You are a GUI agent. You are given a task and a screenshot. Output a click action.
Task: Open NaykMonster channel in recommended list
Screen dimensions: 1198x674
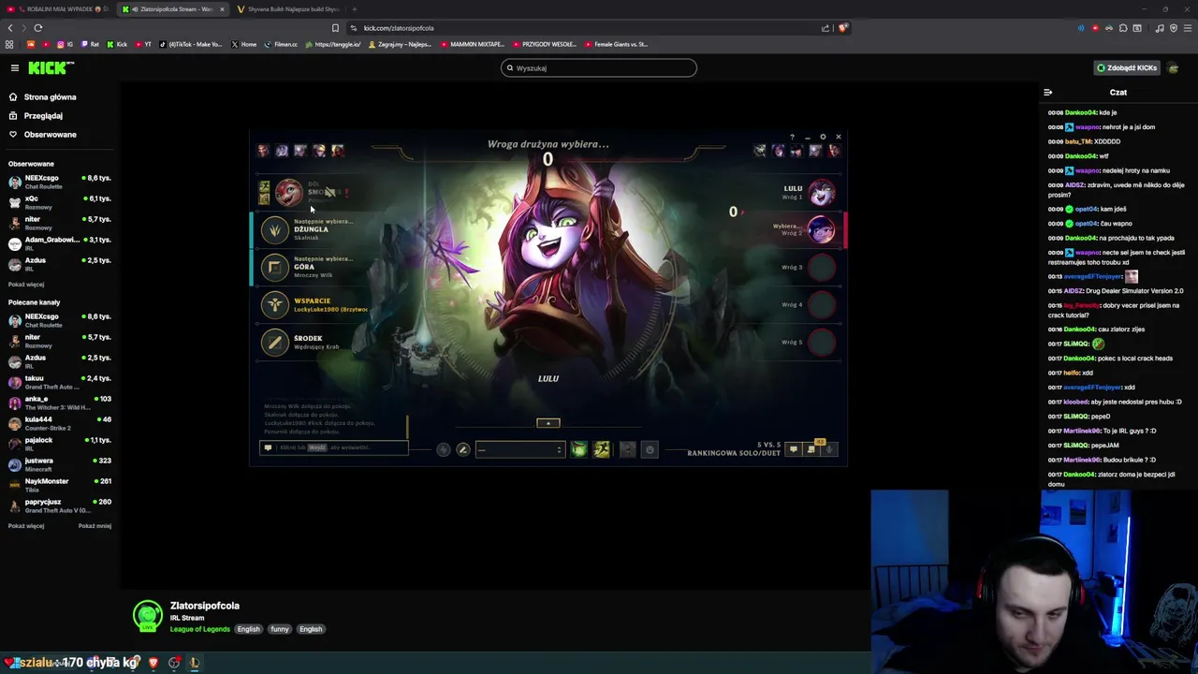coord(60,485)
